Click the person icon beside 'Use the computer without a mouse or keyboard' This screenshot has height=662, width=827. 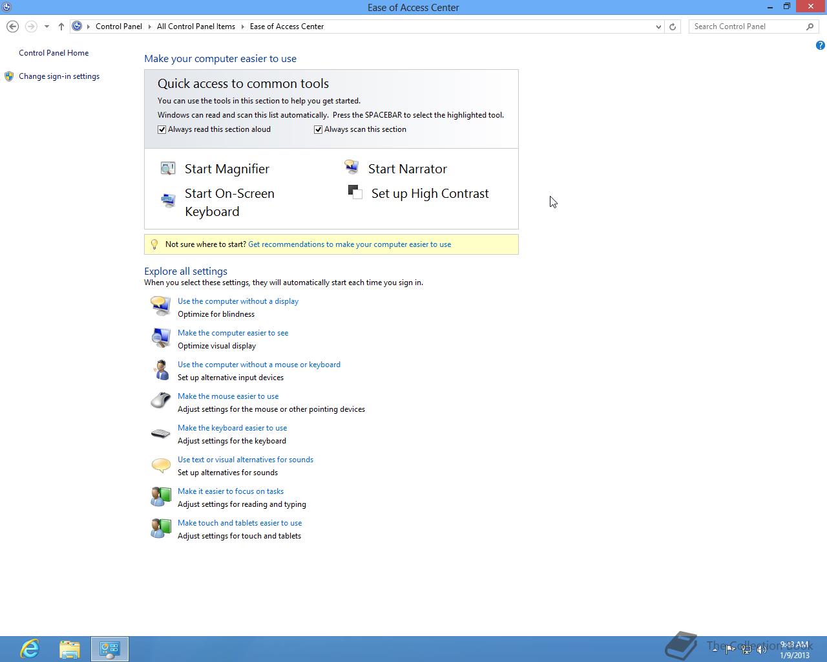click(160, 369)
